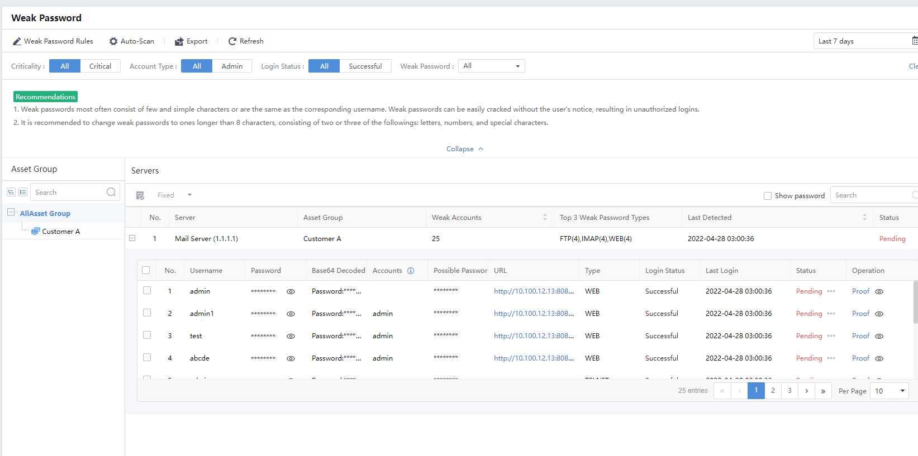Collapse the Recommendations section
The image size is (918, 456).
464,149
